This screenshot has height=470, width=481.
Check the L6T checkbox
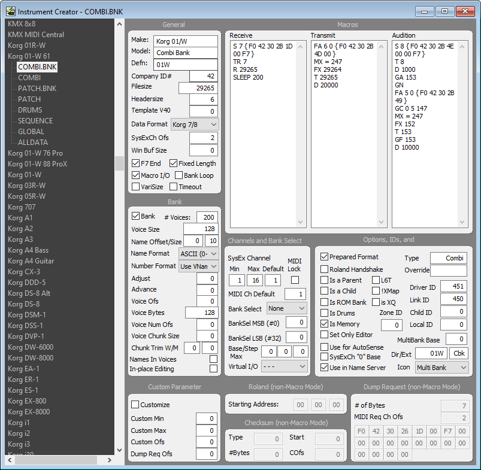(x=376, y=280)
